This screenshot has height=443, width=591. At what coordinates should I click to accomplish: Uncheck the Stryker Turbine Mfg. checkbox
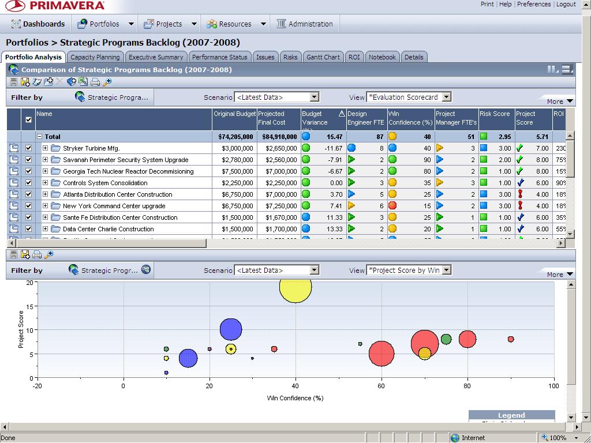(x=28, y=148)
